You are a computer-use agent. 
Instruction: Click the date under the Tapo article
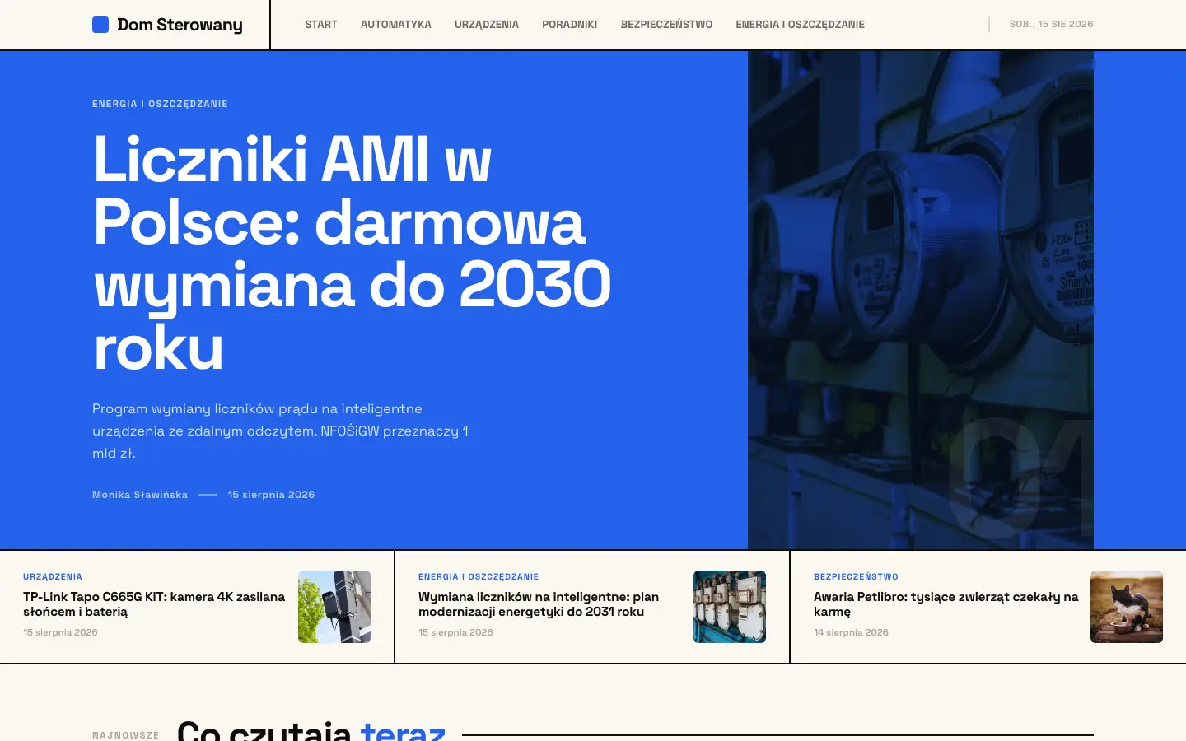pyautogui.click(x=60, y=632)
